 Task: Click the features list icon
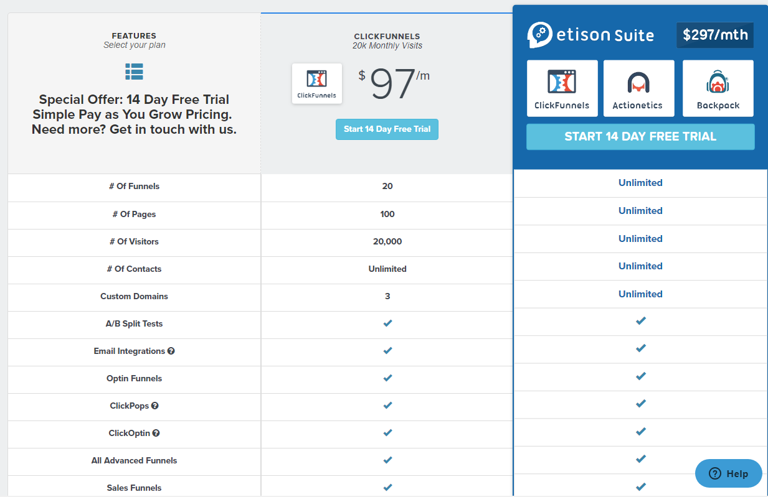click(x=134, y=72)
